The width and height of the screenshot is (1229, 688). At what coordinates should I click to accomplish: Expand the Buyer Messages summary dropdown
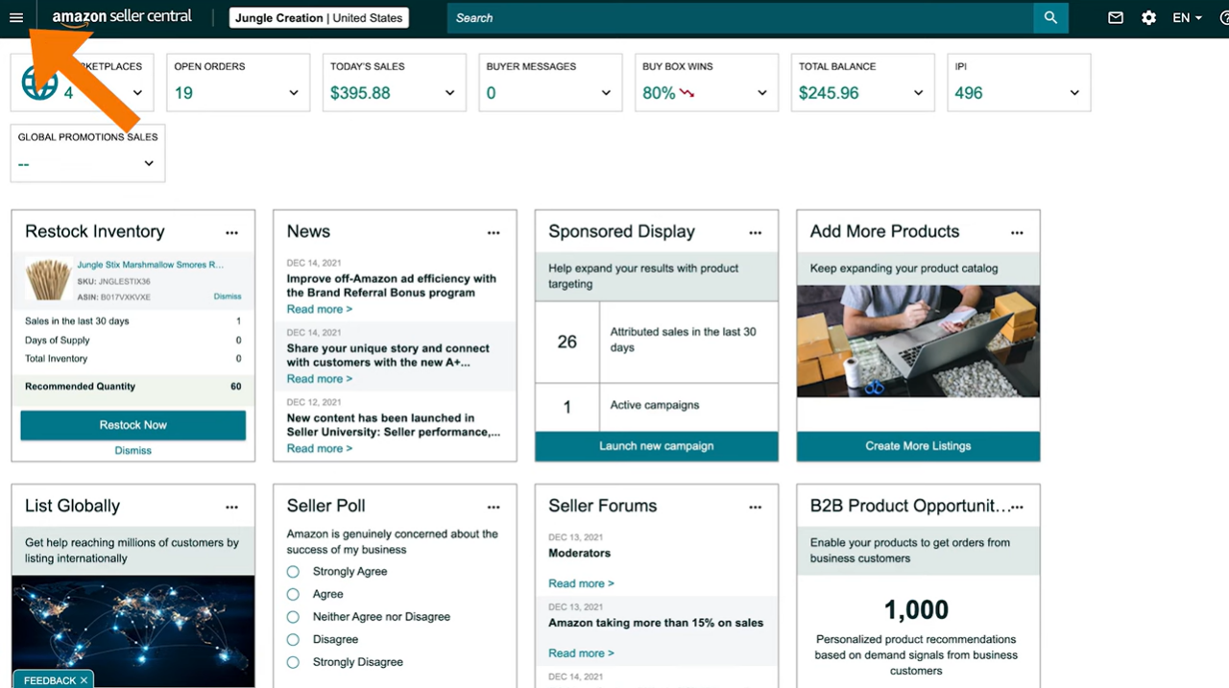click(x=606, y=93)
